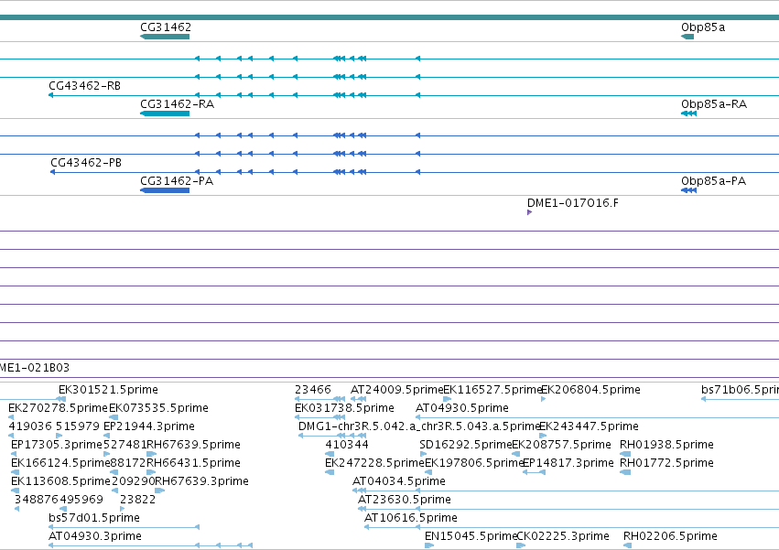779x550 pixels.
Task: Select feature label 23822
Action: pyautogui.click(x=138, y=500)
